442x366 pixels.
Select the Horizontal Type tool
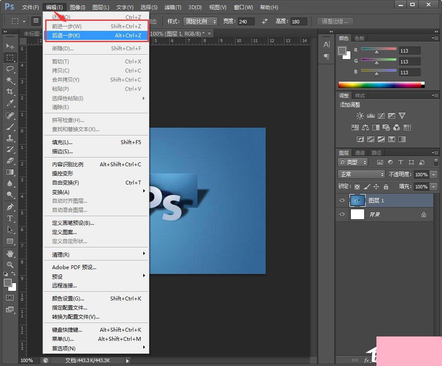point(10,218)
